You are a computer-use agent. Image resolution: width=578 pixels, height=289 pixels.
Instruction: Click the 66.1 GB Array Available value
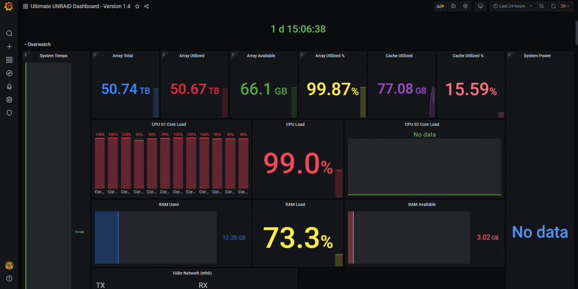click(x=264, y=89)
